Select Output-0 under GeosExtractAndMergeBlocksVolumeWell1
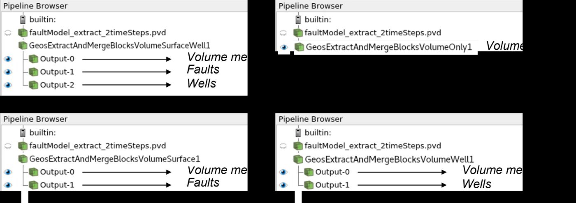 coord(332,172)
